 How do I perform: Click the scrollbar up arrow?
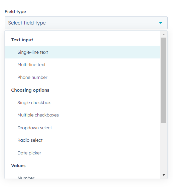164,35
